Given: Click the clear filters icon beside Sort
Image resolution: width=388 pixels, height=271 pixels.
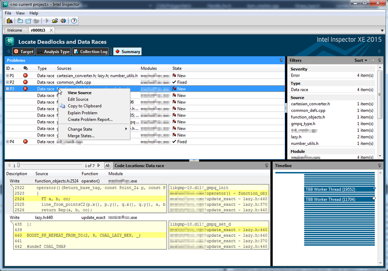Looking at the screenshot, I should [373, 60].
